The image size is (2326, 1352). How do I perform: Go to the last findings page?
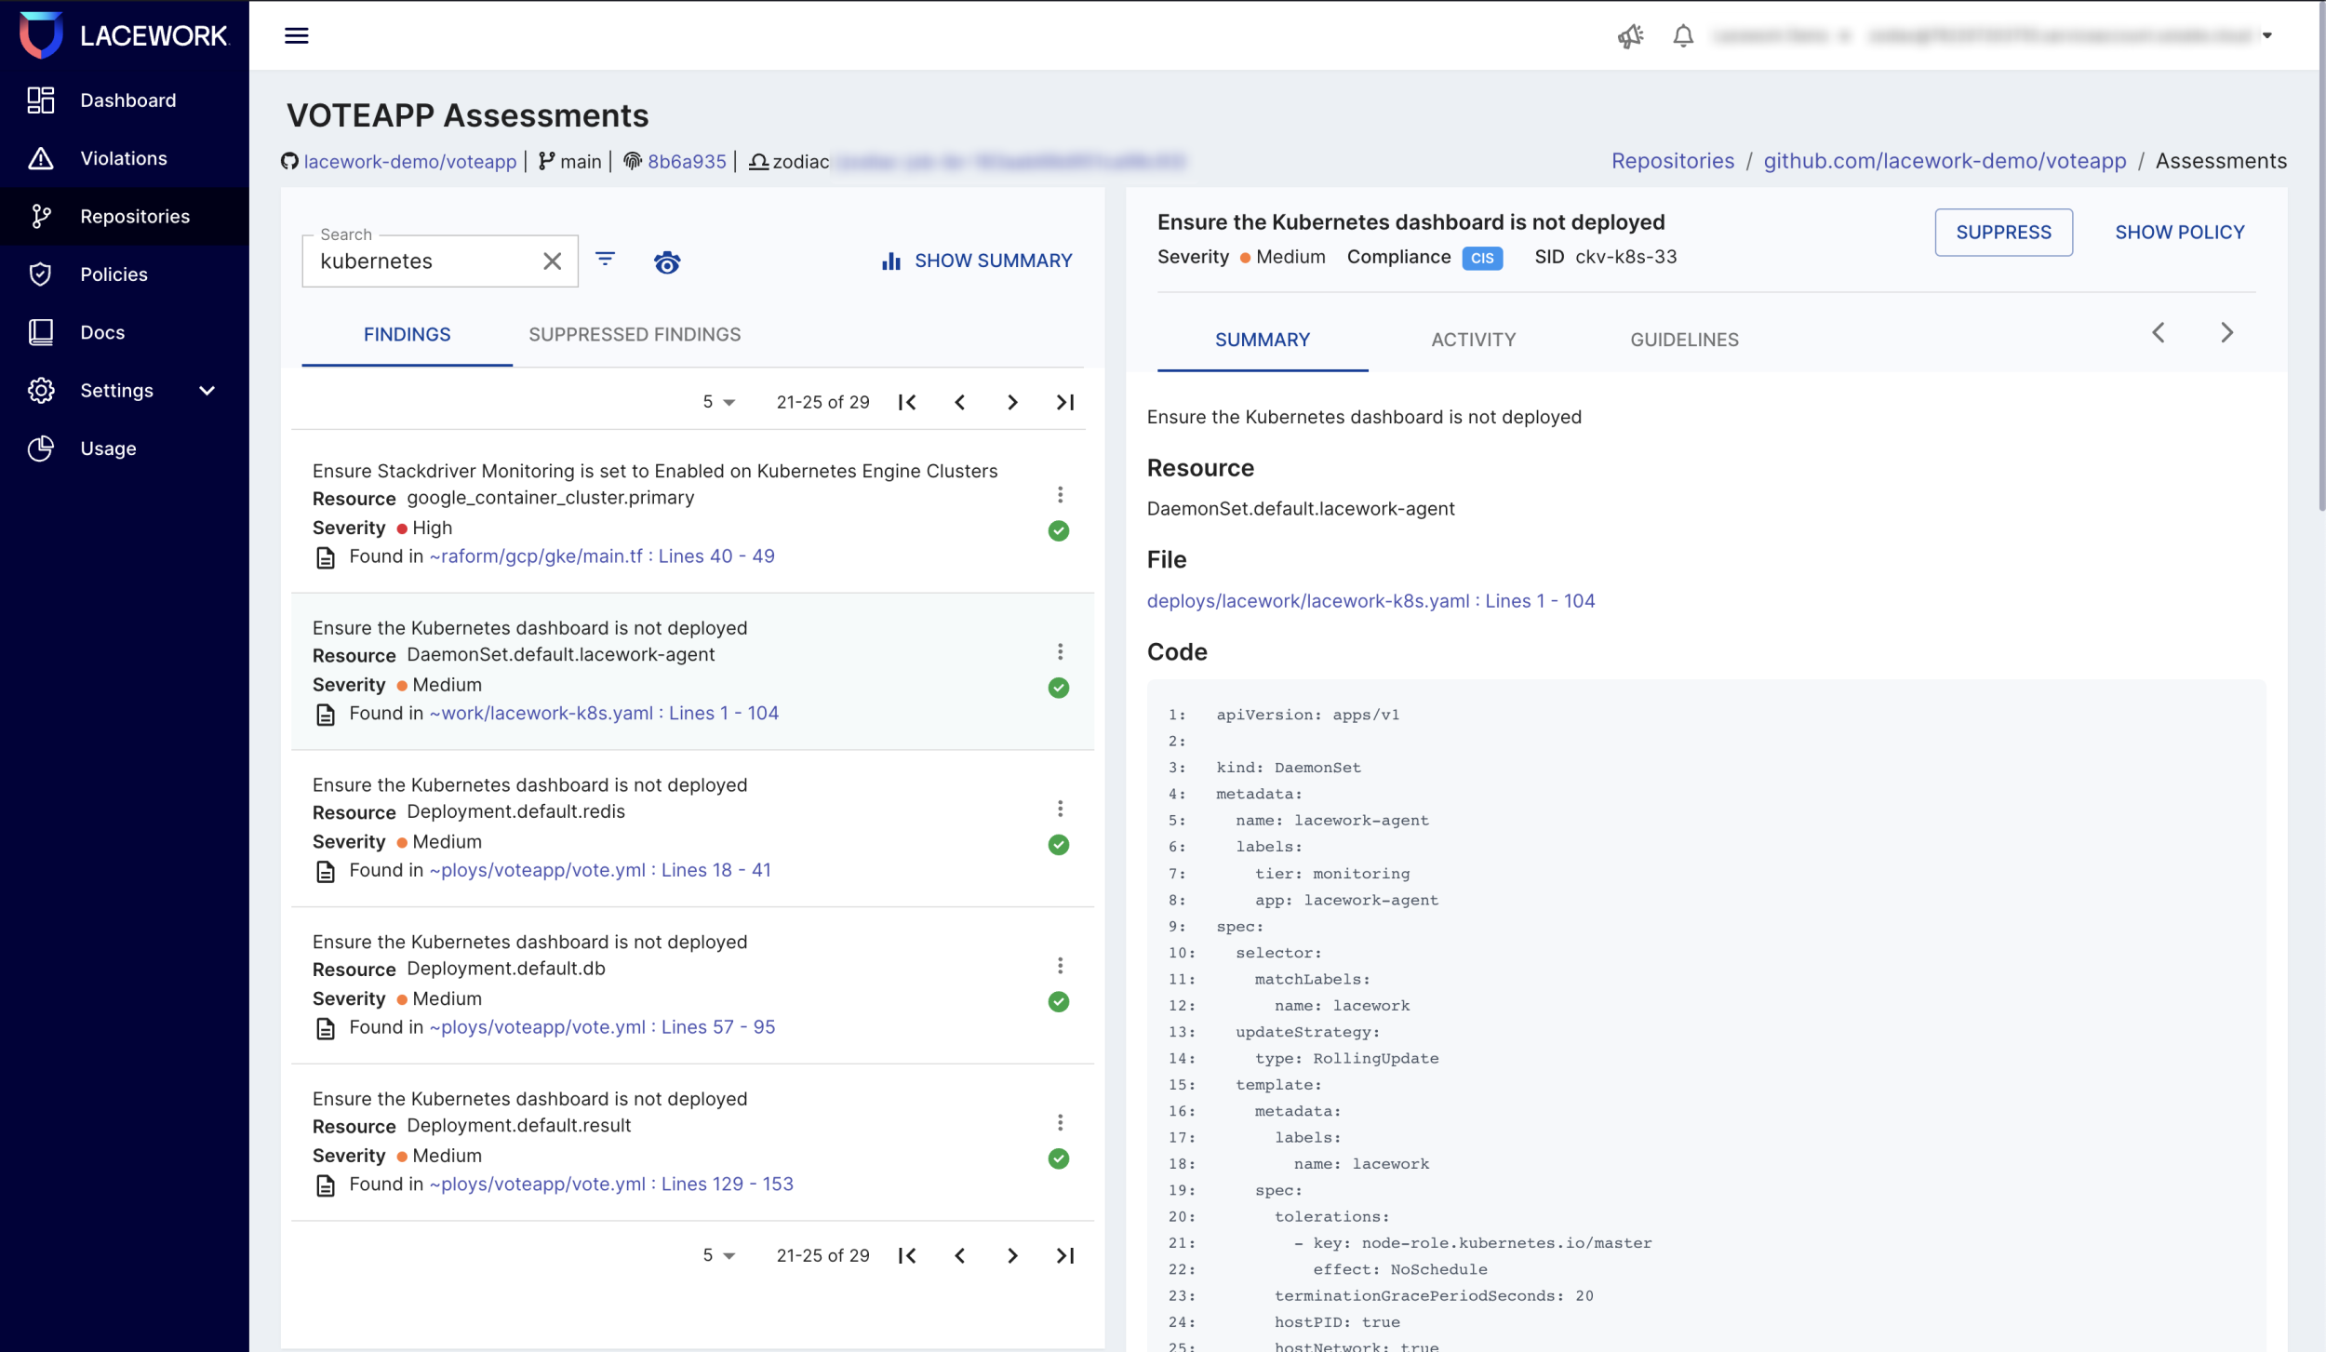point(1065,402)
